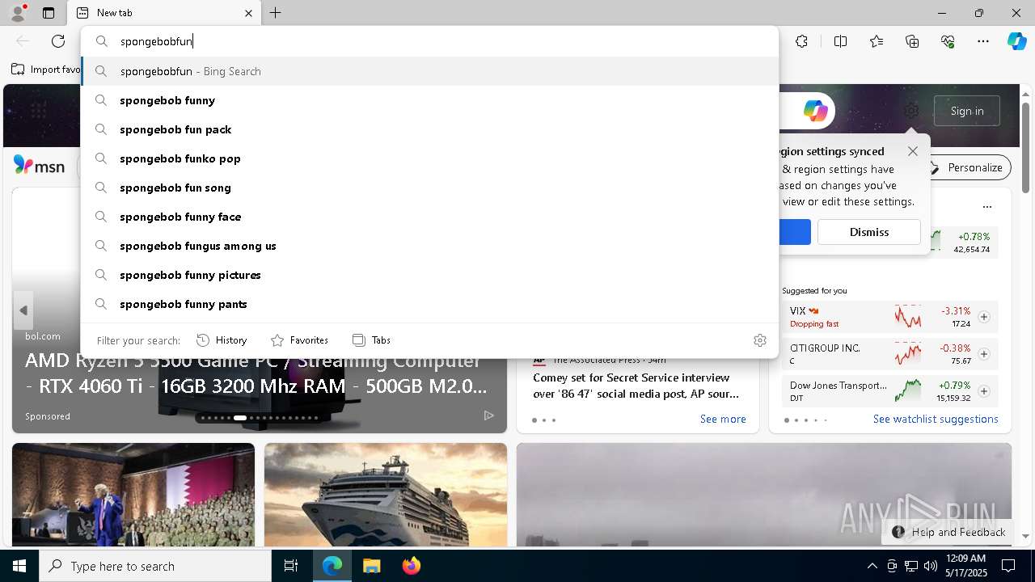Click Import favorites bookmark item

click(45, 70)
